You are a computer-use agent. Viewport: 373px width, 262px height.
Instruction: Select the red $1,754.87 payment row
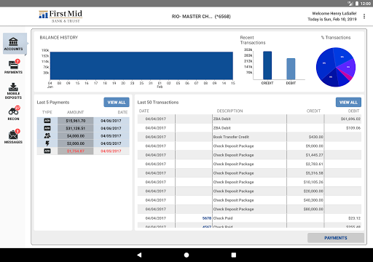(83, 151)
